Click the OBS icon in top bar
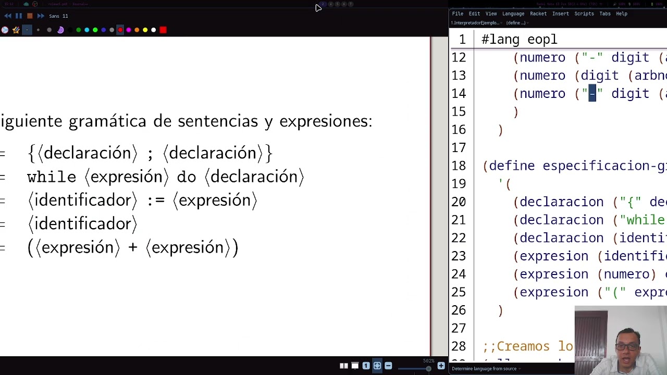This screenshot has height=375, width=667. (35, 4)
